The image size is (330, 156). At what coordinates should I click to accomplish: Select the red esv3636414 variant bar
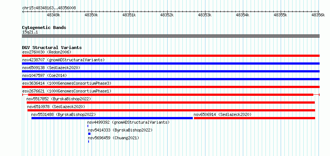tap(171, 87)
